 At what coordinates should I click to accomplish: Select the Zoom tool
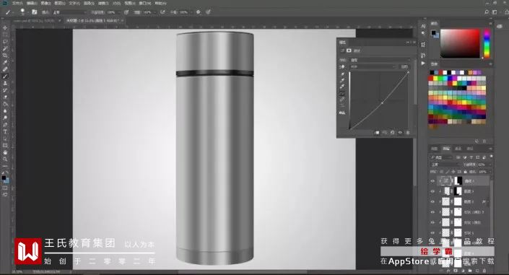[x=5, y=160]
